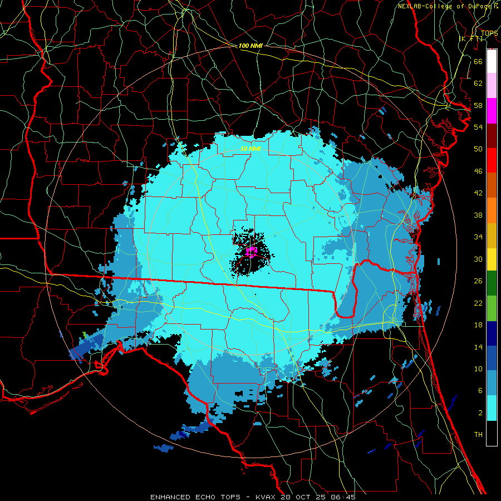Click the 6 value on the legend

tap(480, 391)
